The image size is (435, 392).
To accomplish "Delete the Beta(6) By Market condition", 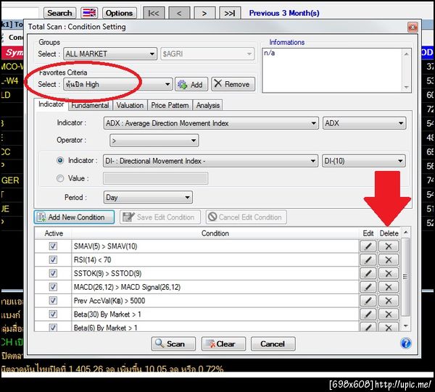I will pyautogui.click(x=389, y=327).
